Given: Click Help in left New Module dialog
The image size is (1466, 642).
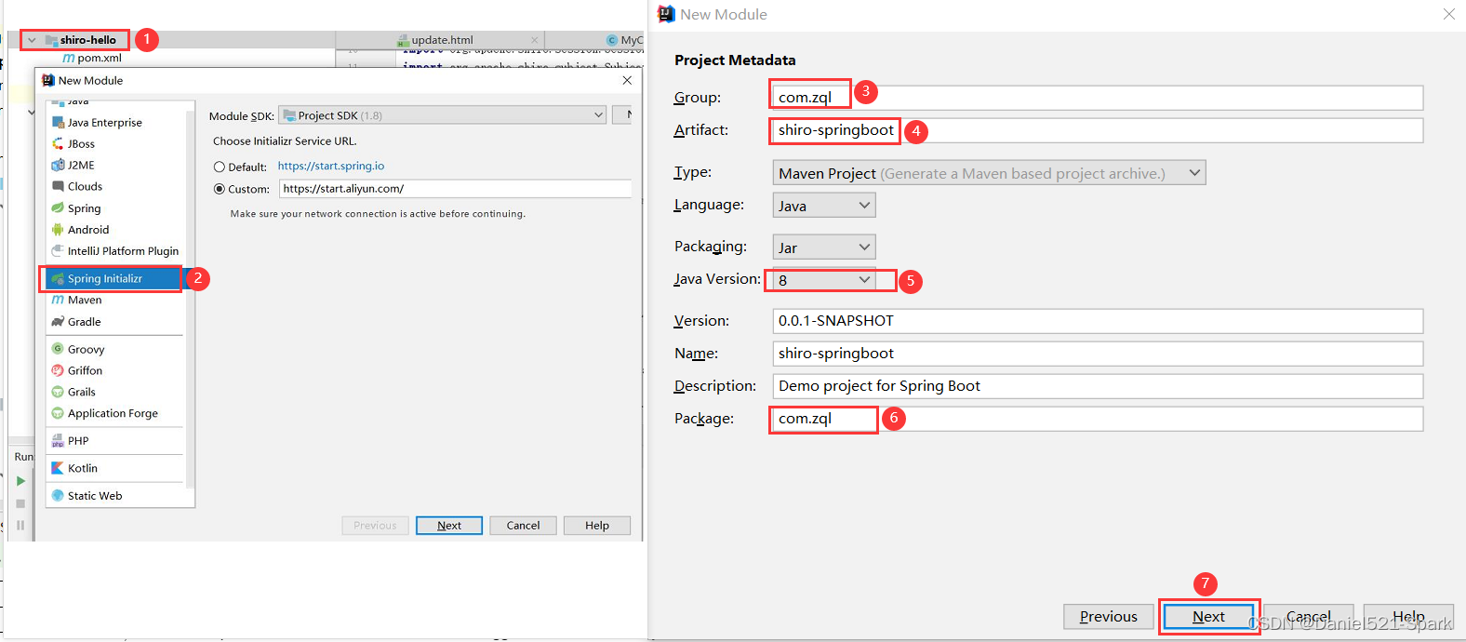Looking at the screenshot, I should tap(597, 526).
